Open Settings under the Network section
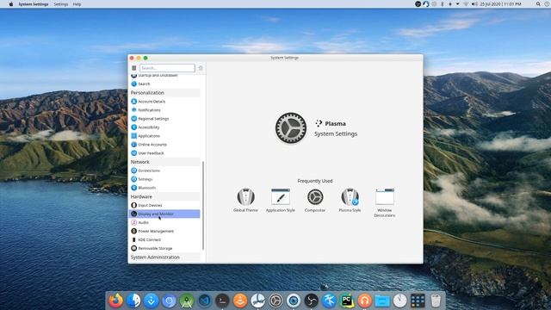Viewport: 551px width, 310px height. click(x=164, y=179)
